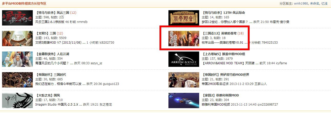
Task: Open latest post 菲雅利帝国MOD视频
Action: 216,105
